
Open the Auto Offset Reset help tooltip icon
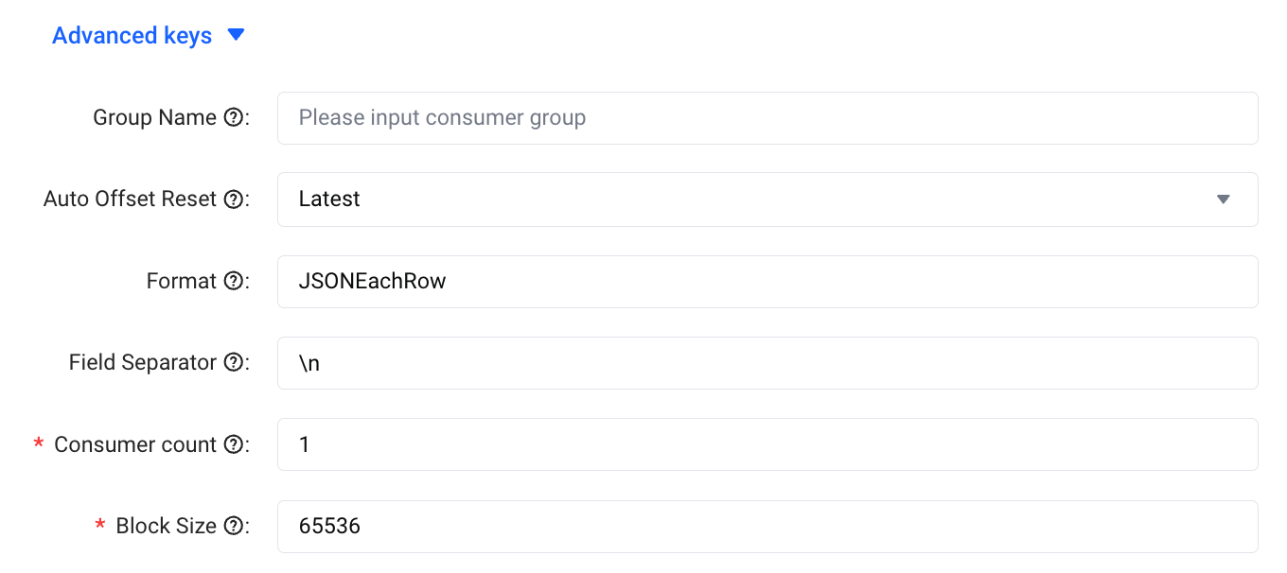[x=233, y=200]
